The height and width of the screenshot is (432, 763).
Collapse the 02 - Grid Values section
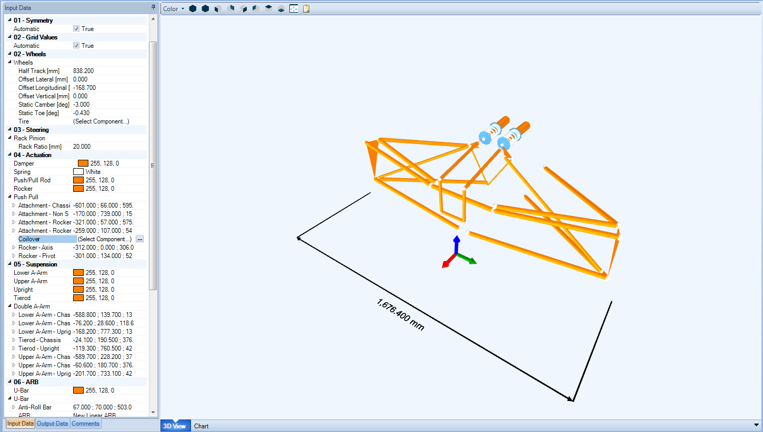point(9,37)
